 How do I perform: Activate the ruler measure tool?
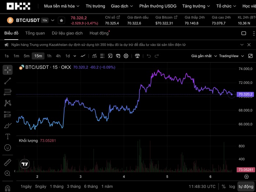[8, 162]
